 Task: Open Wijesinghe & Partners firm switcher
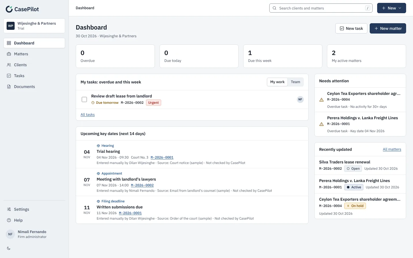[34, 26]
